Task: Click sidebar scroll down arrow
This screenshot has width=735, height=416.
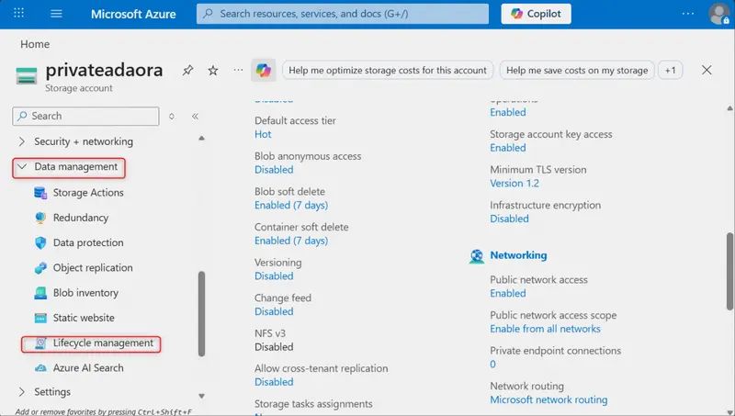Action: coord(201,396)
